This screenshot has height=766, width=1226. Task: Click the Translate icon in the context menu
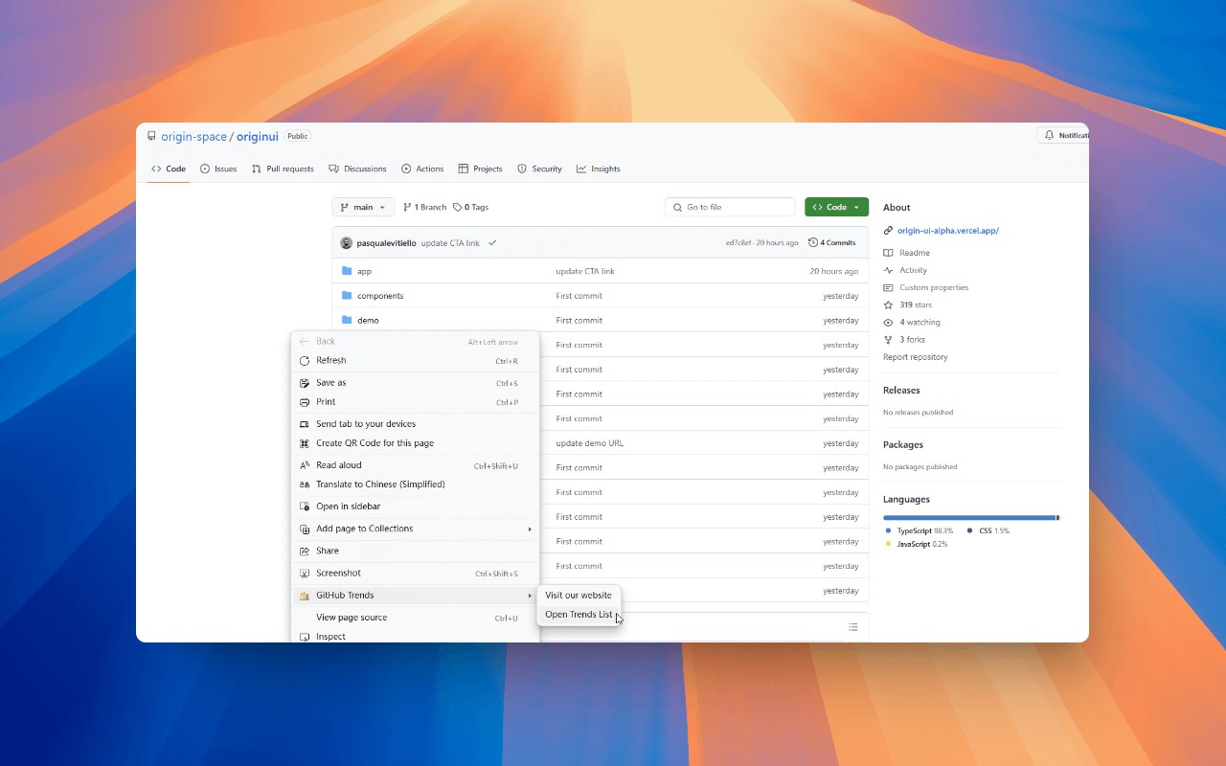tap(305, 484)
